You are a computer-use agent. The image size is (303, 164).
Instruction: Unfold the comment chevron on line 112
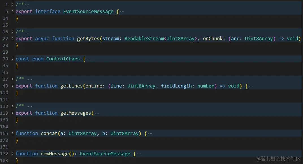(12, 106)
